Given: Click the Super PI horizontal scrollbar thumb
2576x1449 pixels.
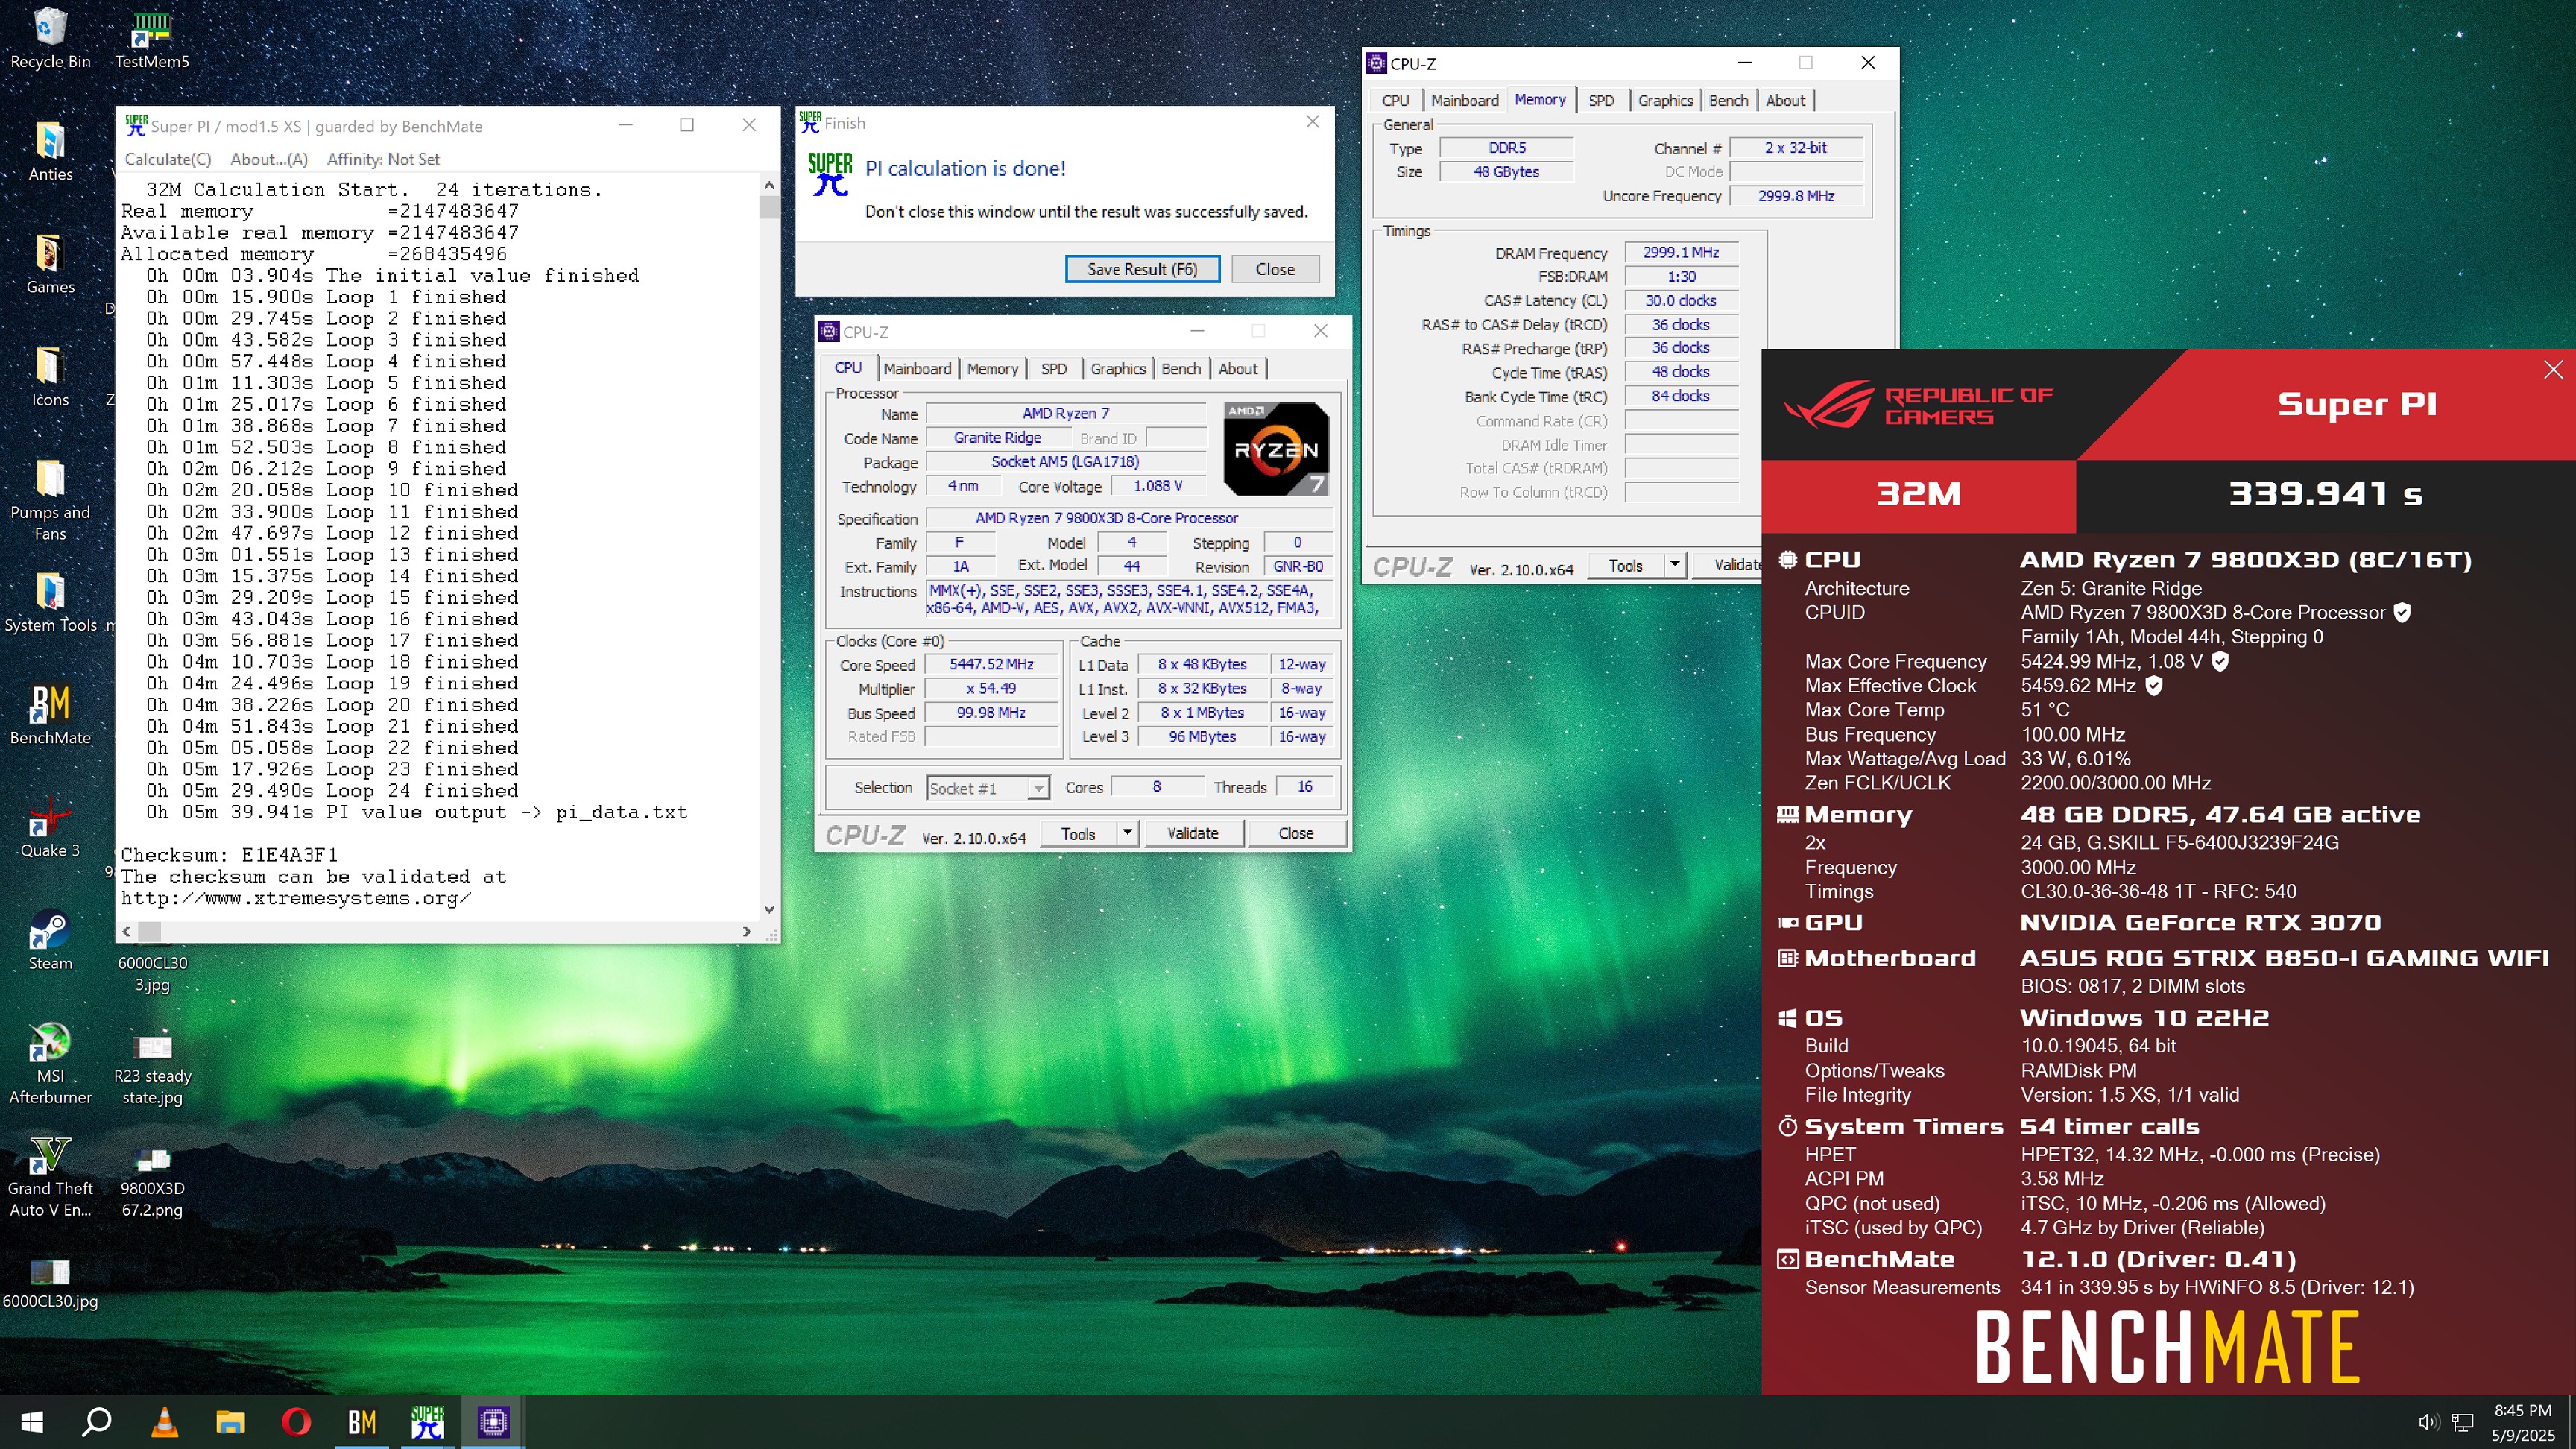Looking at the screenshot, I should coord(149,932).
